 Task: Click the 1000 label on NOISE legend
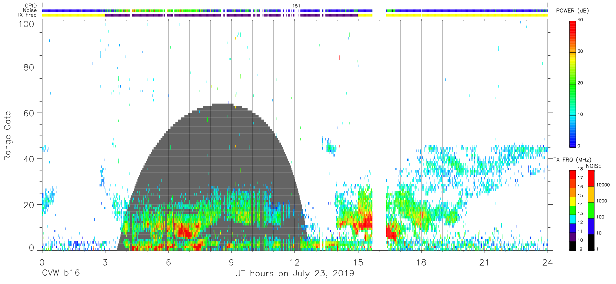pyautogui.click(x=602, y=201)
